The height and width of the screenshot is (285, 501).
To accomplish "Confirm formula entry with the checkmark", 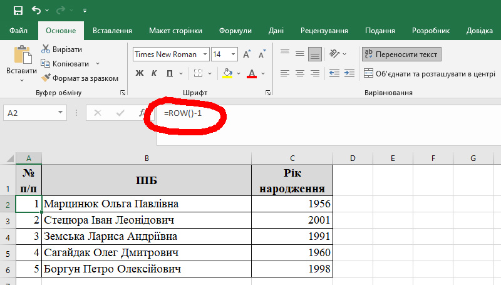I will (x=120, y=113).
